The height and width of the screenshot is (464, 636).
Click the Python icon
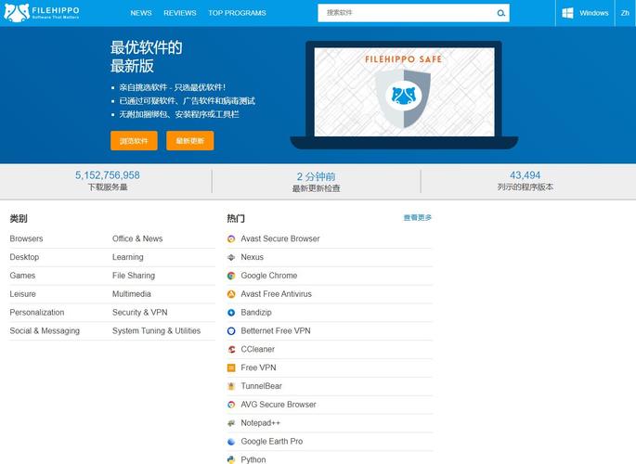pos(231,459)
